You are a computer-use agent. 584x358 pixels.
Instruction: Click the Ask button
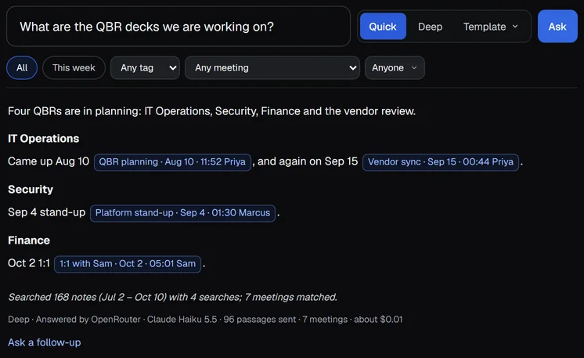557,27
